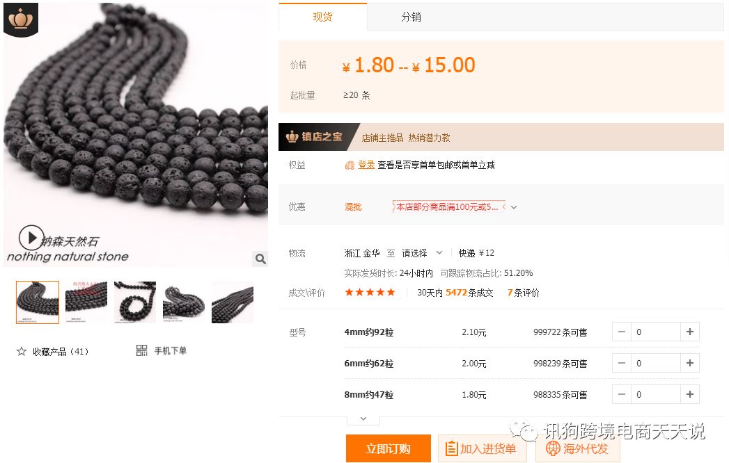The width and height of the screenshot is (729, 463).
Task: Click the 海外代发 overseas shipping button
Action: [x=577, y=448]
